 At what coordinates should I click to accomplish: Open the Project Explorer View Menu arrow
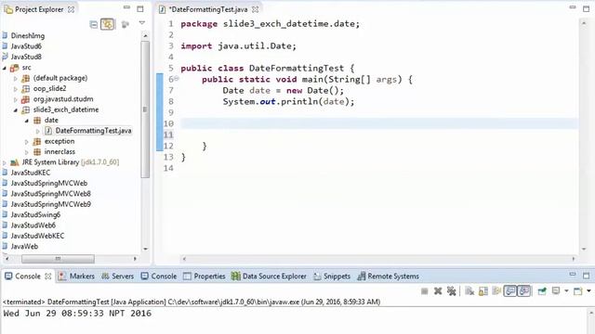142,23
